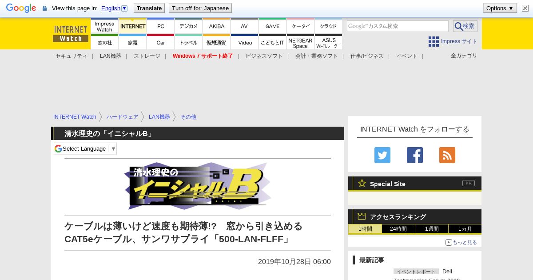The height and width of the screenshot is (280, 533).
Task: Open the Impress Watch tab
Action: 104,26
